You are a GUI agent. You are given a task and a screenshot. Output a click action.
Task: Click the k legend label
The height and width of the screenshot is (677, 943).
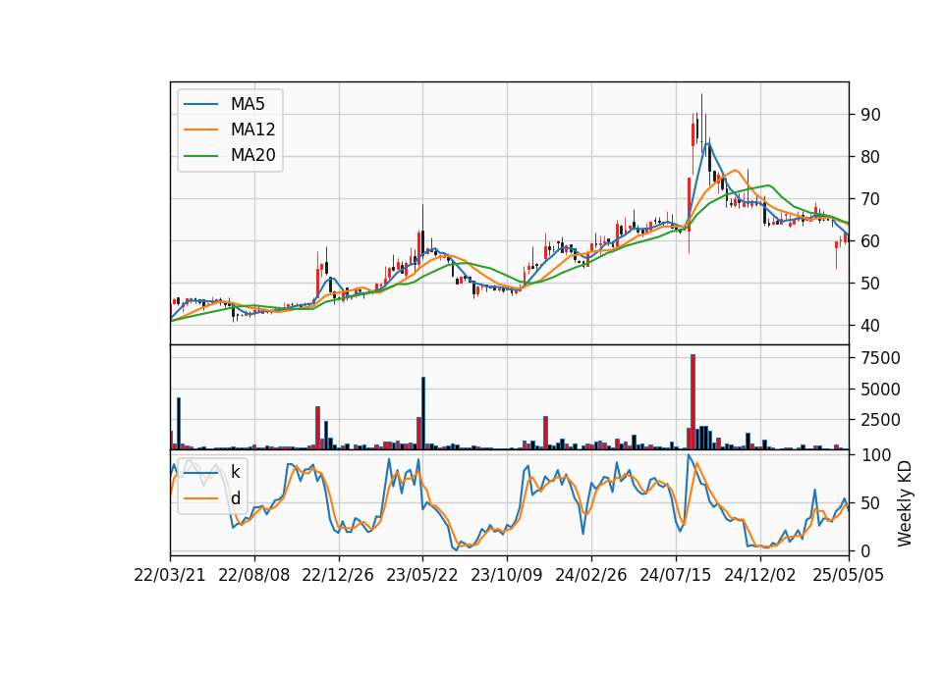(x=235, y=472)
